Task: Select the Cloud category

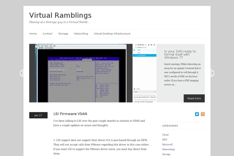Action: (x=165, y=135)
